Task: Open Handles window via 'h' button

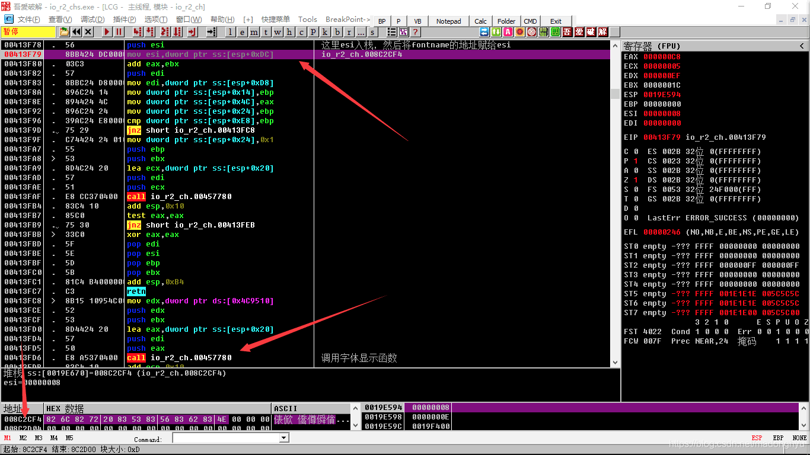Action: (289, 32)
